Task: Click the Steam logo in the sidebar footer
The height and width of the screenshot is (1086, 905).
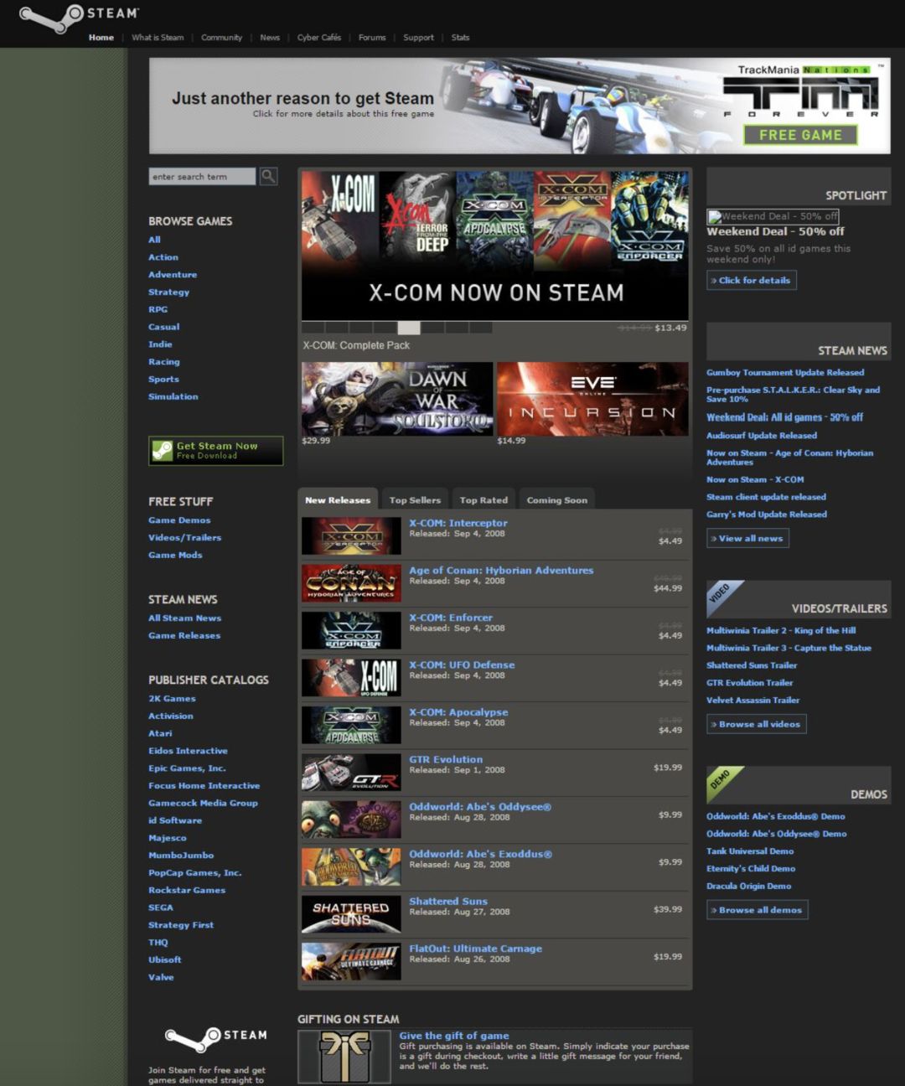Action: click(x=216, y=1038)
